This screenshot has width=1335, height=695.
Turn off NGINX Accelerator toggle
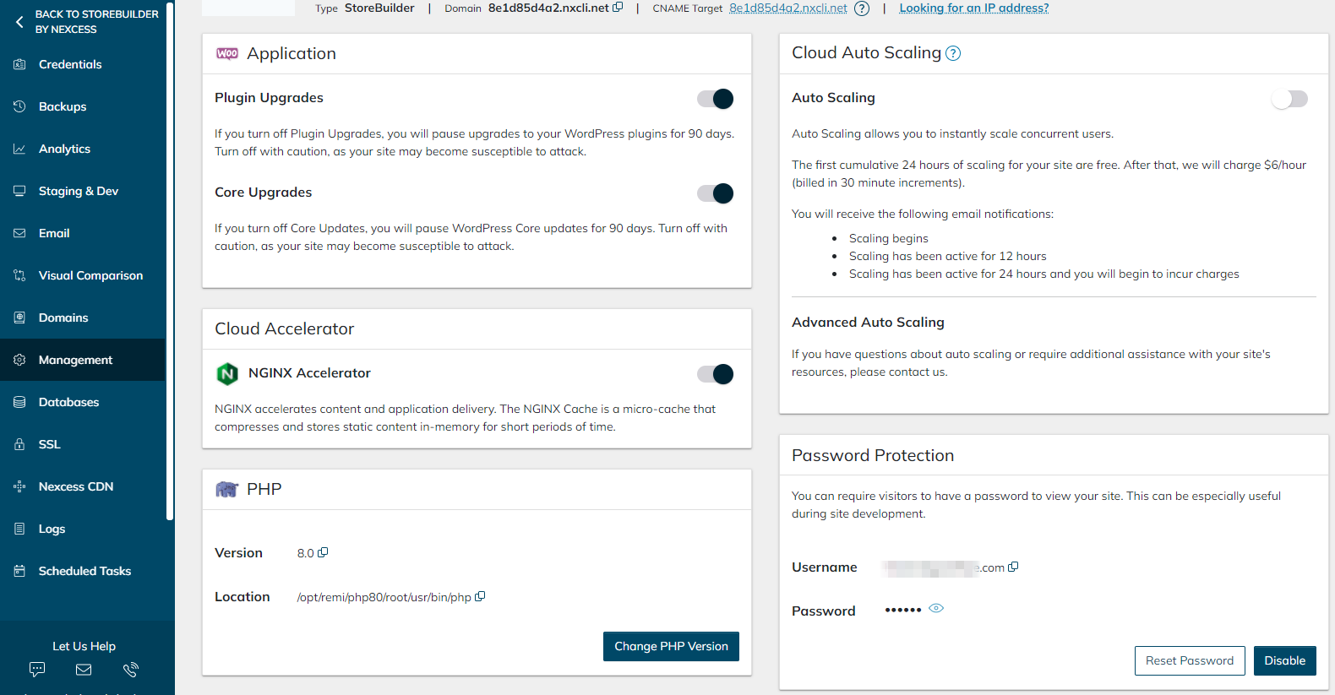point(715,374)
